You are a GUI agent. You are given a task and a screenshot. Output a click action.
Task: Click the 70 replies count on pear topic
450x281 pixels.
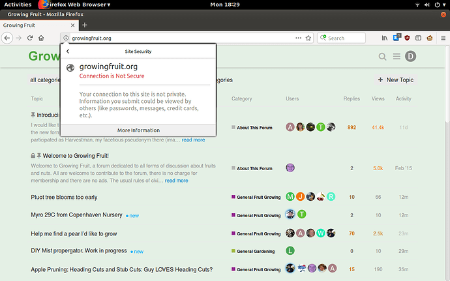pos(352,233)
